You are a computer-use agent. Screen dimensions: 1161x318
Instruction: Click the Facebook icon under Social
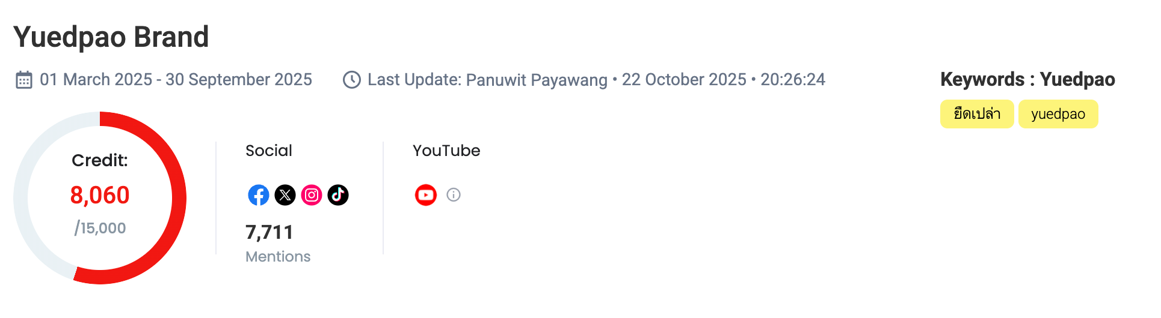click(x=259, y=195)
